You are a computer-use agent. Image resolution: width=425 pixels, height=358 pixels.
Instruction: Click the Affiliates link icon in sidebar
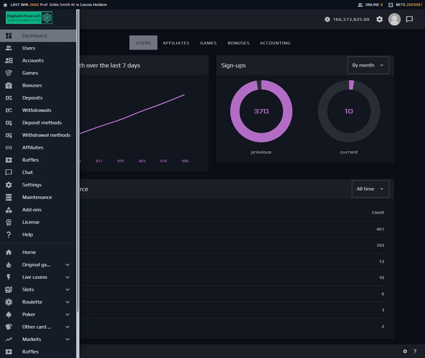[x=8, y=147]
